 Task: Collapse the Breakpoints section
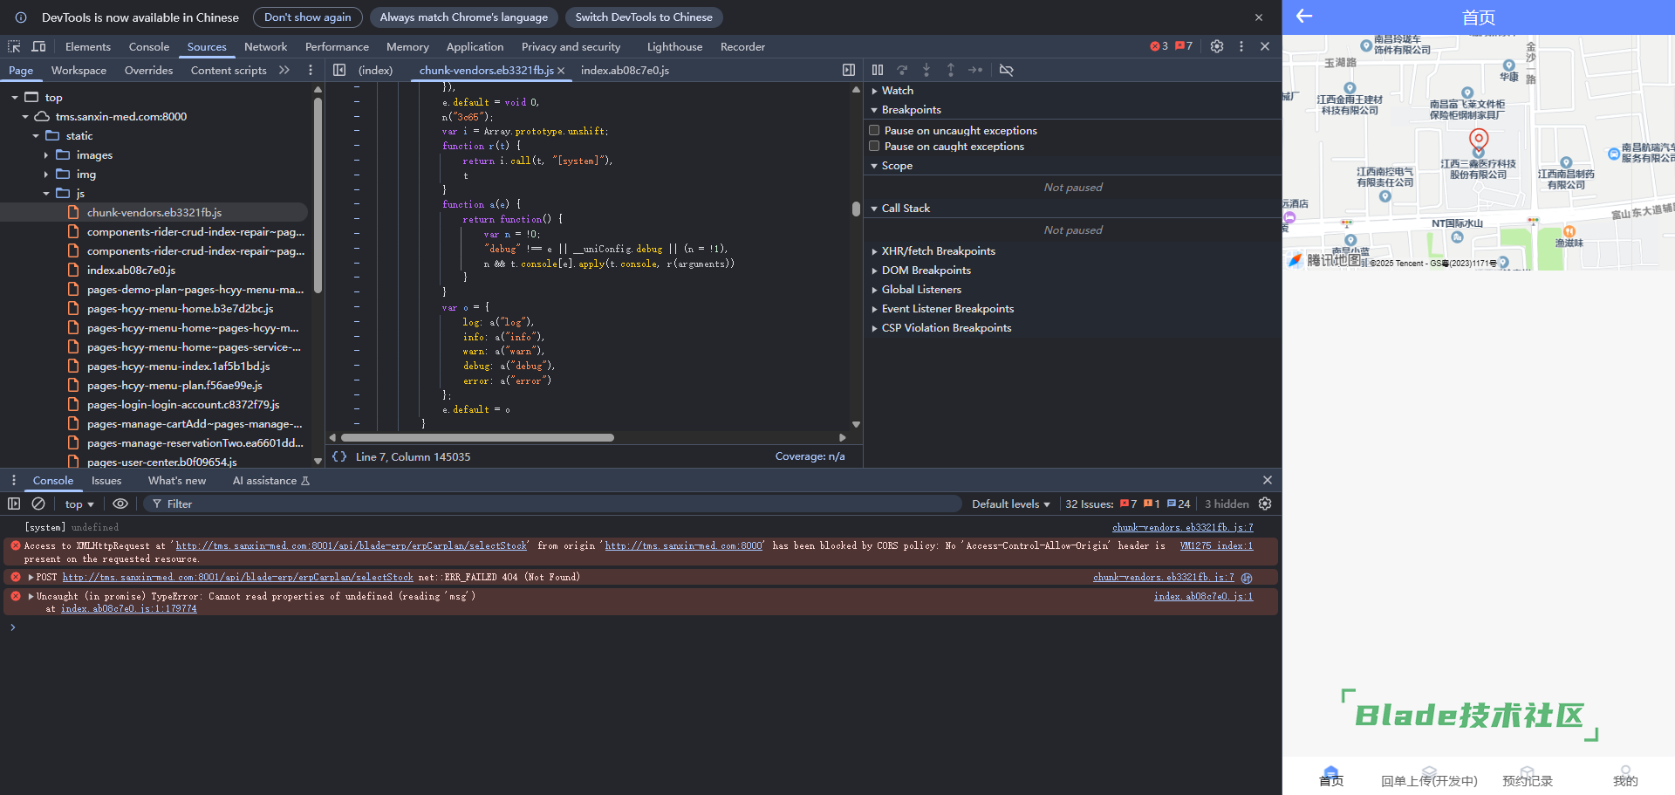(x=874, y=110)
